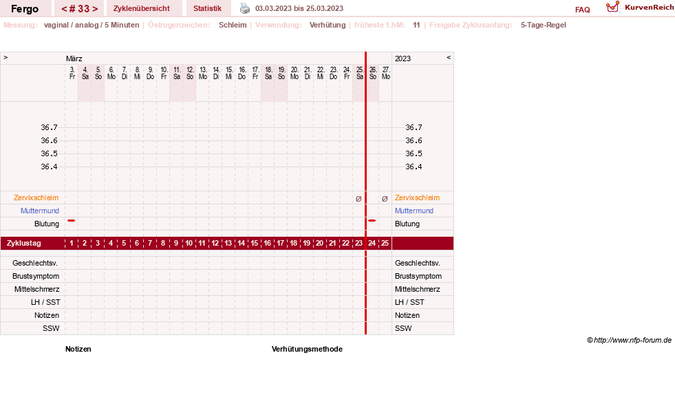675x417 pixels.
Task: Click the printer icon
Action: coord(244,8)
